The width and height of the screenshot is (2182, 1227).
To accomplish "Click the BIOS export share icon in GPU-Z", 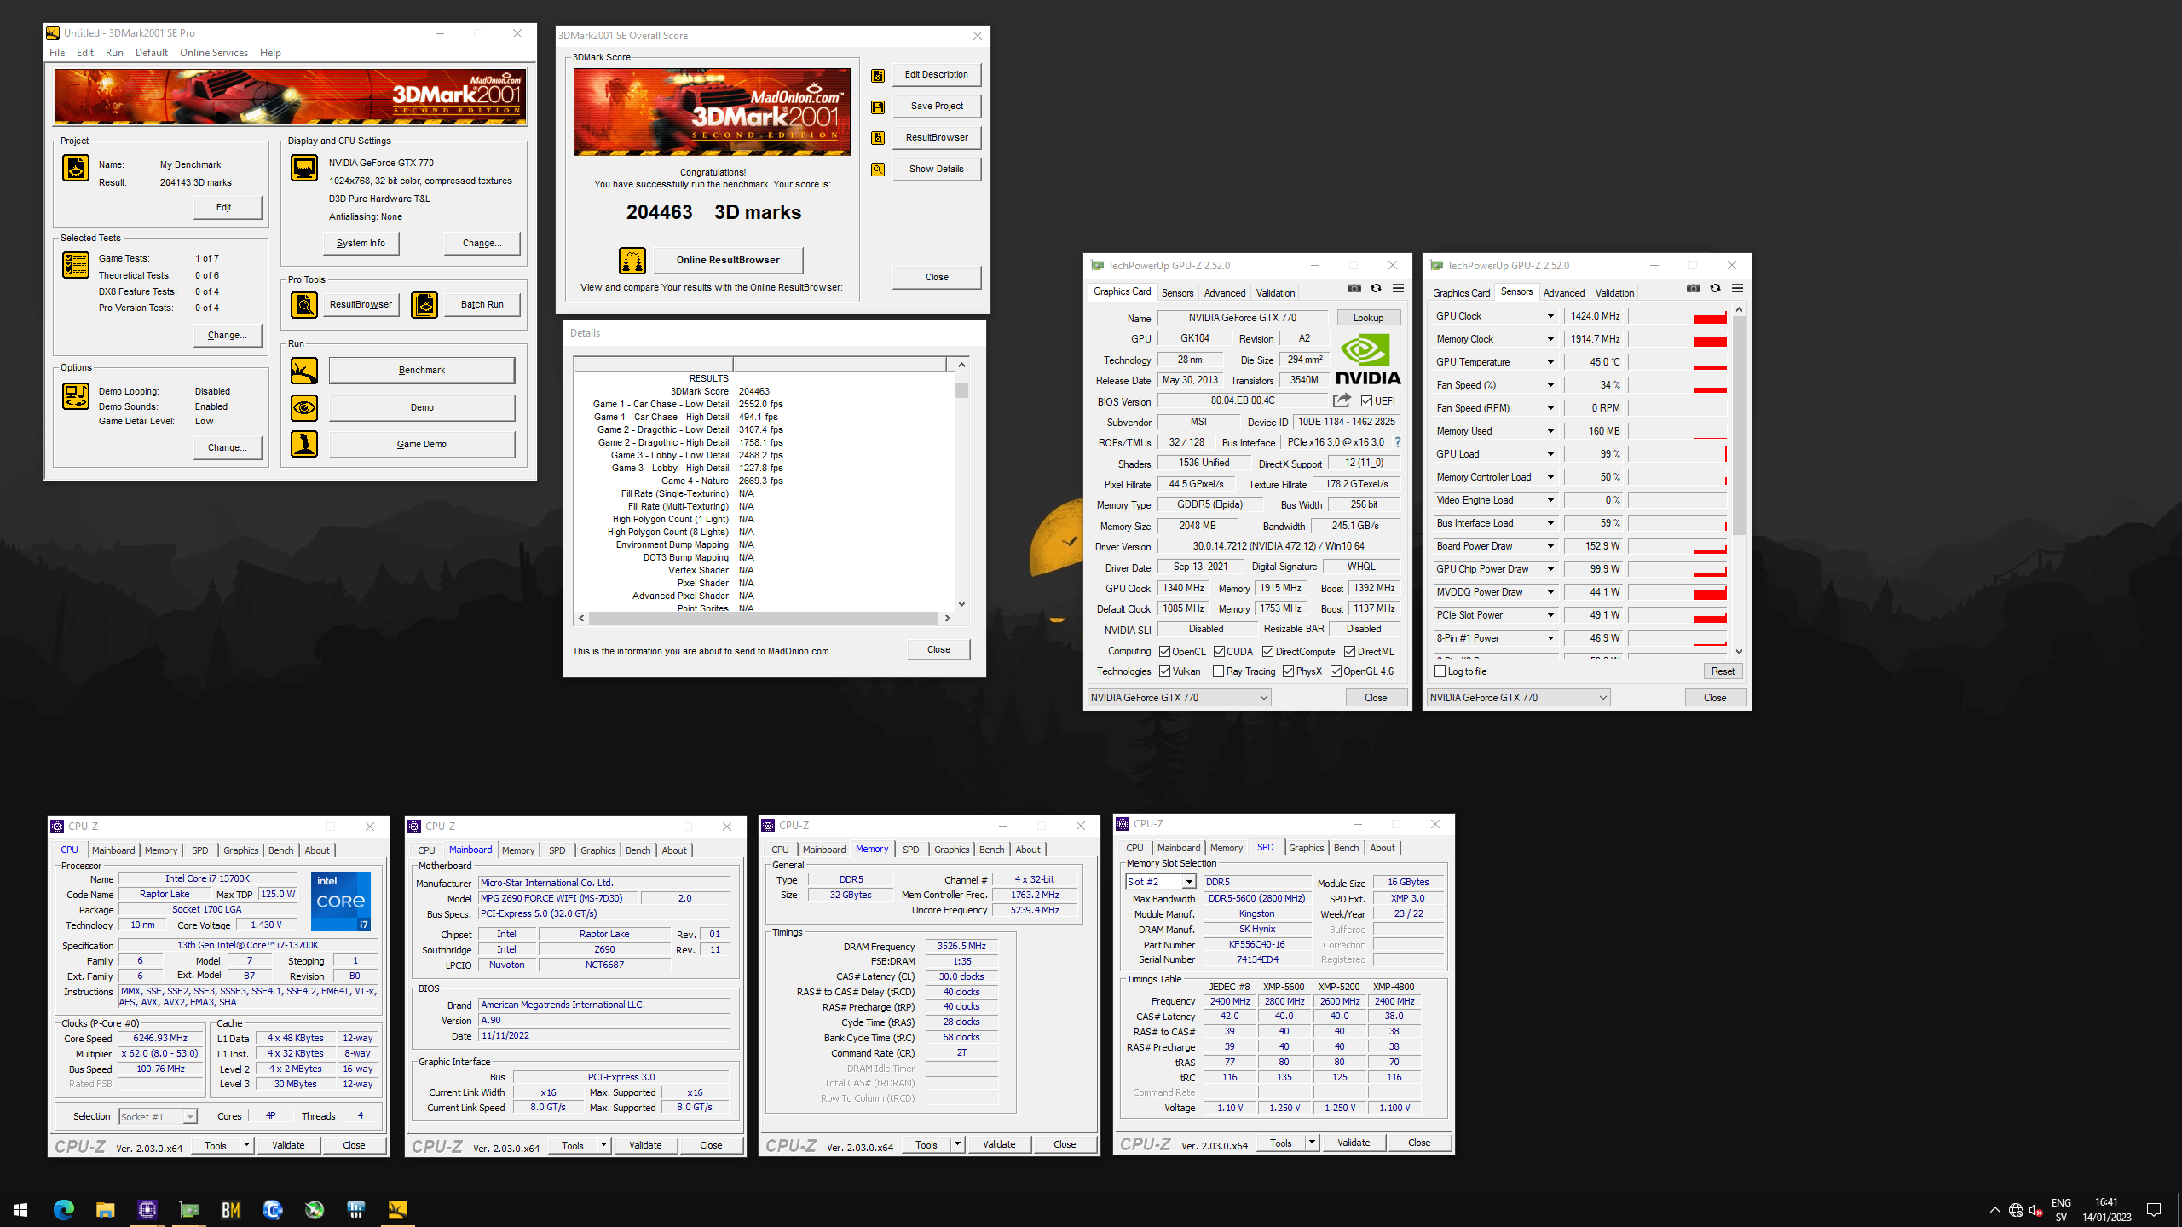I will pyautogui.click(x=1342, y=400).
